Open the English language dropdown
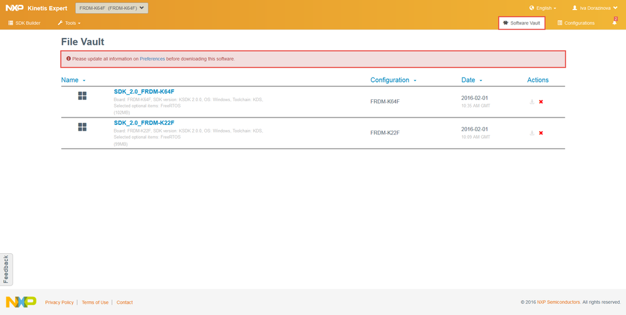 pyautogui.click(x=543, y=8)
